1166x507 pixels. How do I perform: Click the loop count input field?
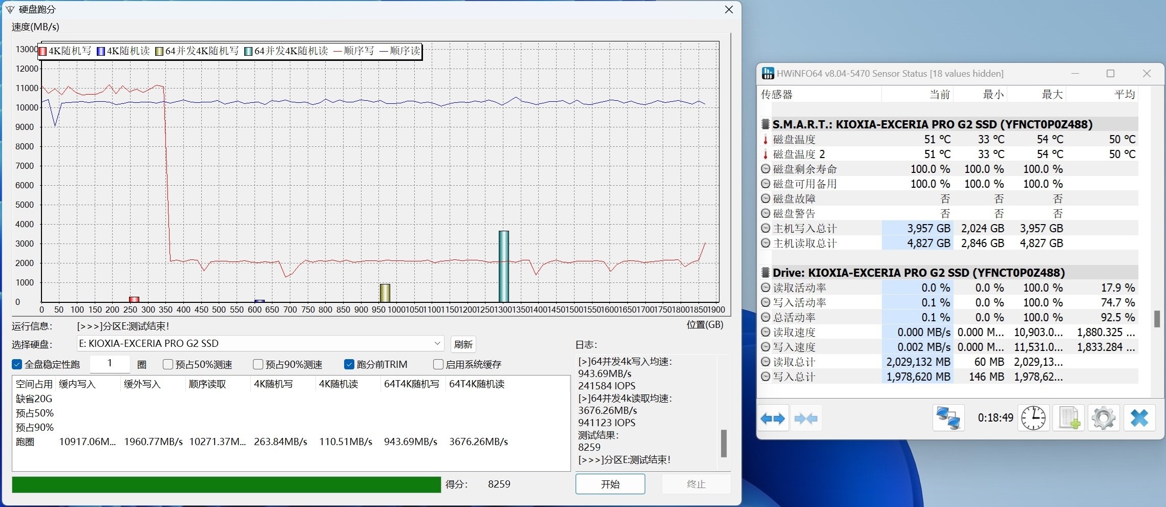click(110, 364)
